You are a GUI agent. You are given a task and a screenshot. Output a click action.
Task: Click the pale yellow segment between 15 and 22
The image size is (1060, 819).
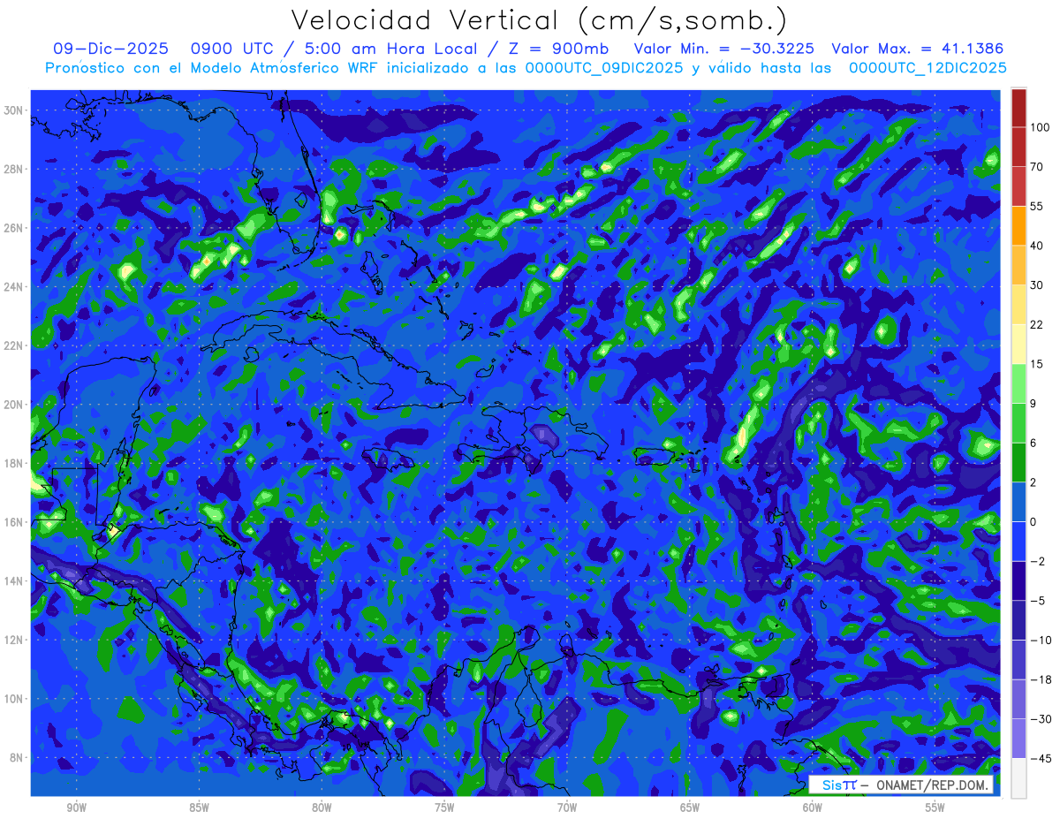pos(1018,344)
